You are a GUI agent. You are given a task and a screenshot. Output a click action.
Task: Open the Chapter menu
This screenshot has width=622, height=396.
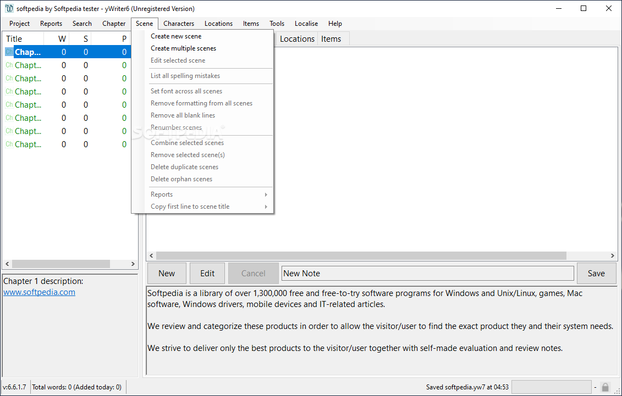tap(114, 24)
